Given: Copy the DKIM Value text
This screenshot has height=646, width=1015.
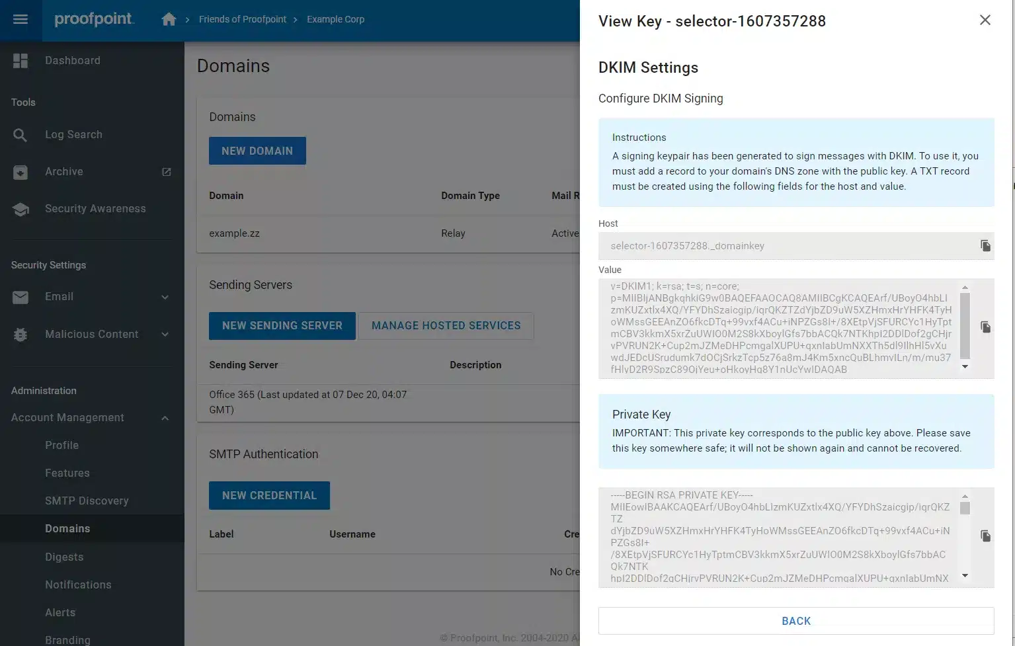Looking at the screenshot, I should (x=985, y=327).
